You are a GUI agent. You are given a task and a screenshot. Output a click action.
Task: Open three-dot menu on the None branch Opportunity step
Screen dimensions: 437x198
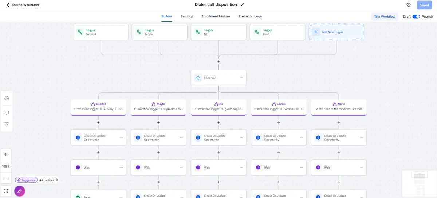click(362, 138)
